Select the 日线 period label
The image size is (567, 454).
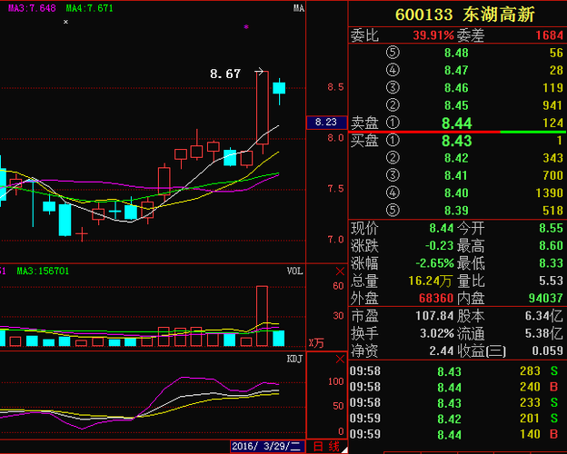(326, 447)
